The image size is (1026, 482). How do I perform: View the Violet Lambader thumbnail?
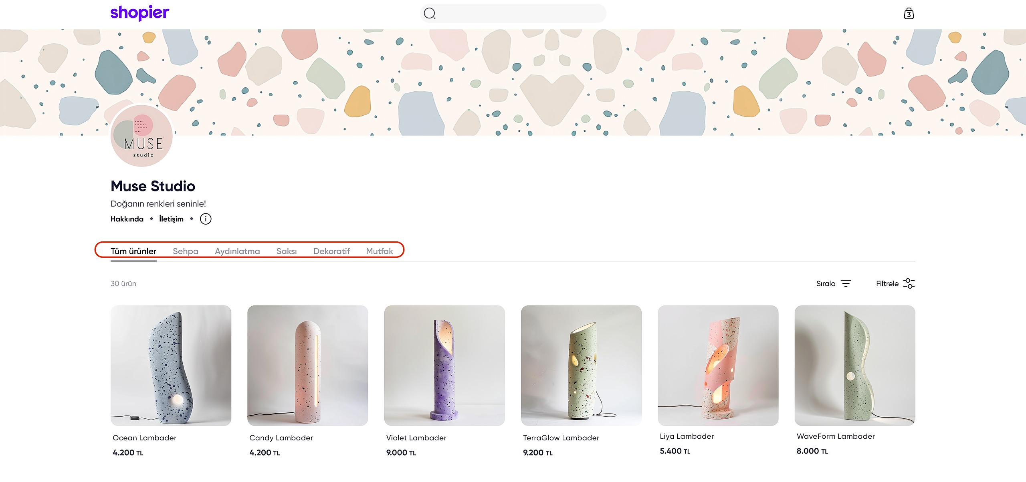[444, 366]
